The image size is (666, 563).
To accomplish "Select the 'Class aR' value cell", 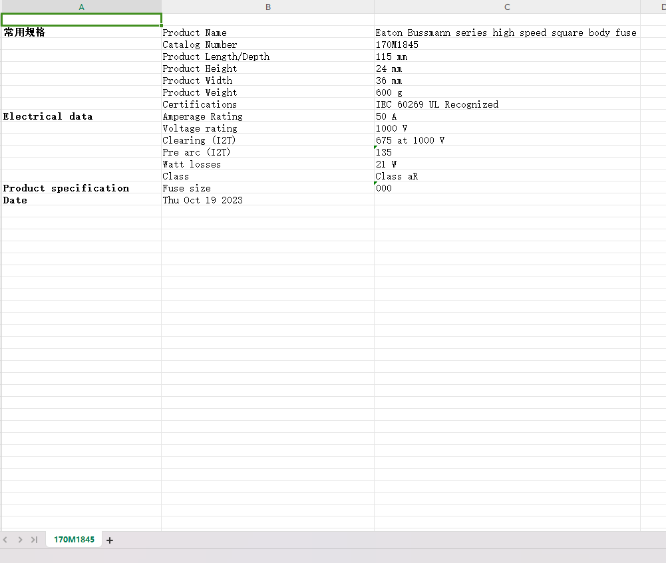I will 507,176.
